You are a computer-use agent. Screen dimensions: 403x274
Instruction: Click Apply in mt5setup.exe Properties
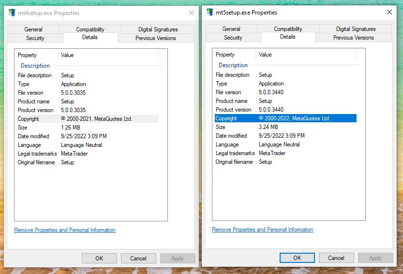point(375,258)
